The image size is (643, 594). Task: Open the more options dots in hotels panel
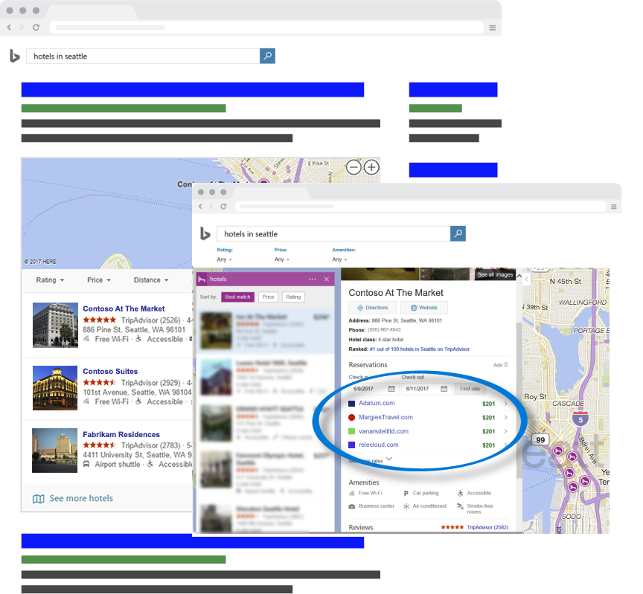click(312, 279)
